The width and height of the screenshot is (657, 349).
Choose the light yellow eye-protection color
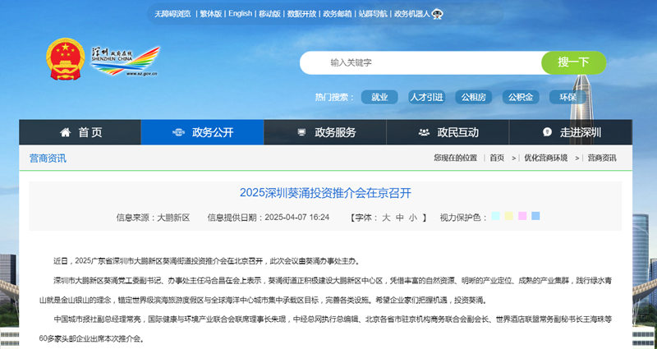[508, 216]
